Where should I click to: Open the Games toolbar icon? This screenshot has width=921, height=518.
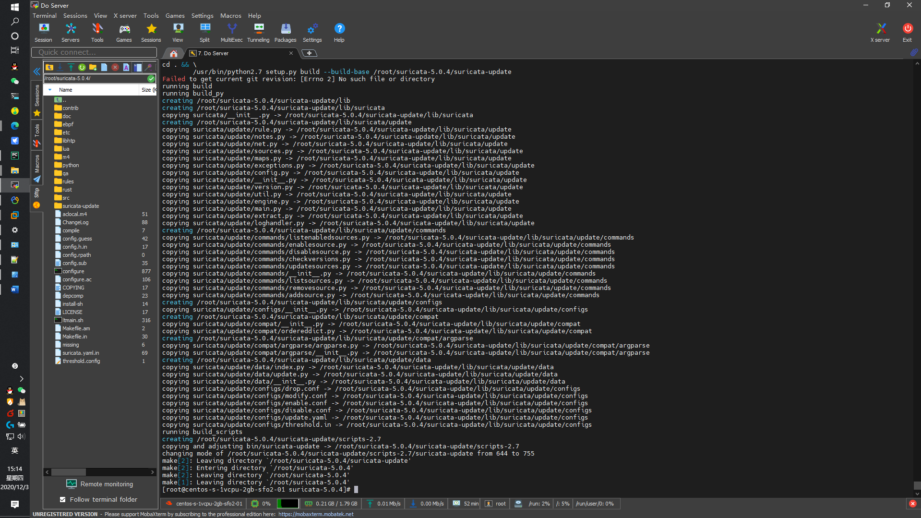pyautogui.click(x=124, y=33)
